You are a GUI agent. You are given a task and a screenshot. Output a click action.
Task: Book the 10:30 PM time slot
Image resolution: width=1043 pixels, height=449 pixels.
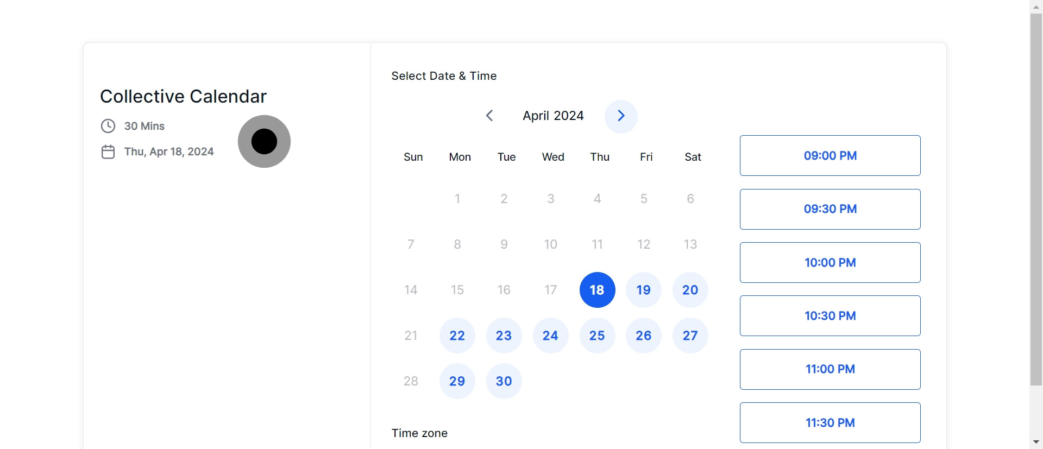(830, 316)
